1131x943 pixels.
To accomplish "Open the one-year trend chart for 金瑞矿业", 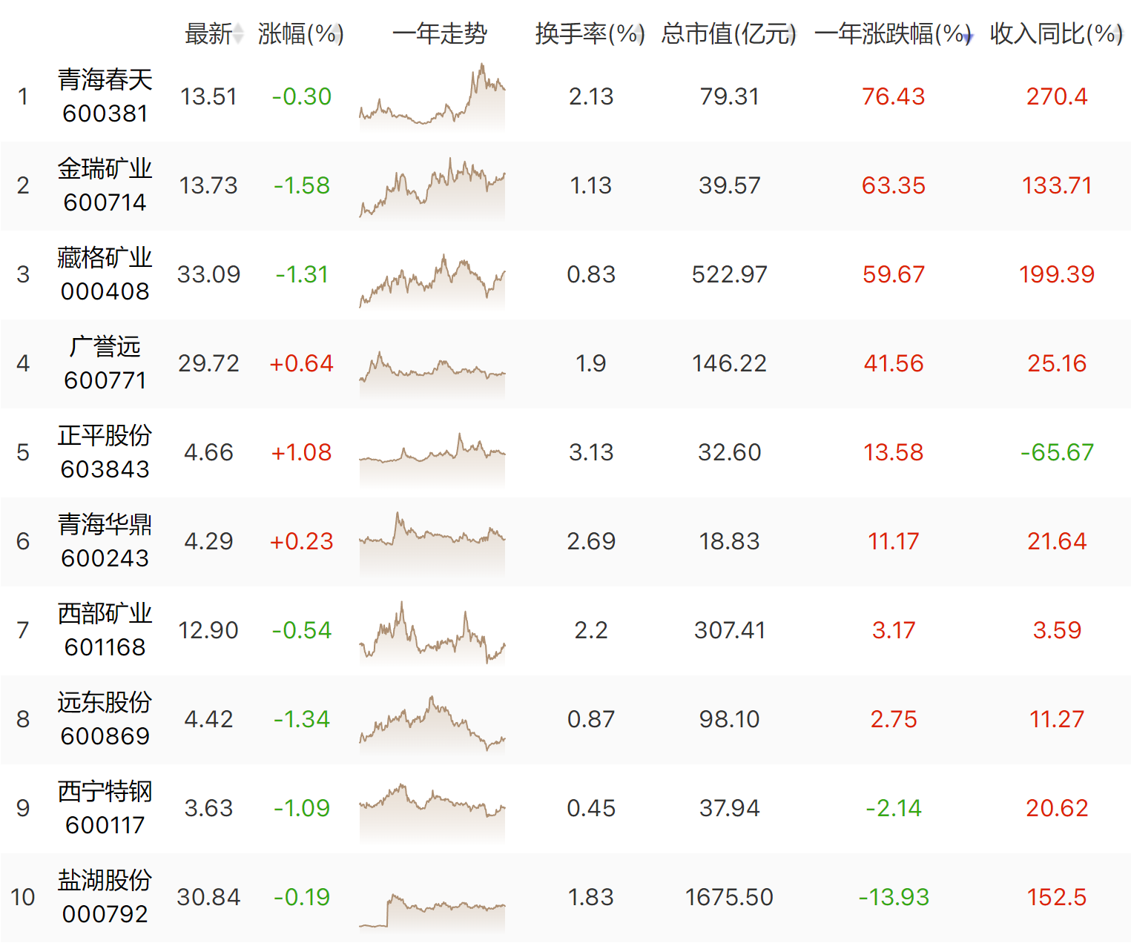I will click(x=432, y=188).
